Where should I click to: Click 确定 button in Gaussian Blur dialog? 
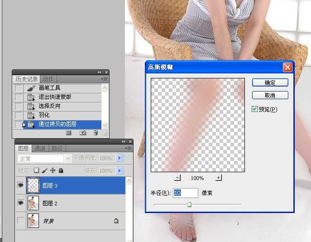point(270,82)
